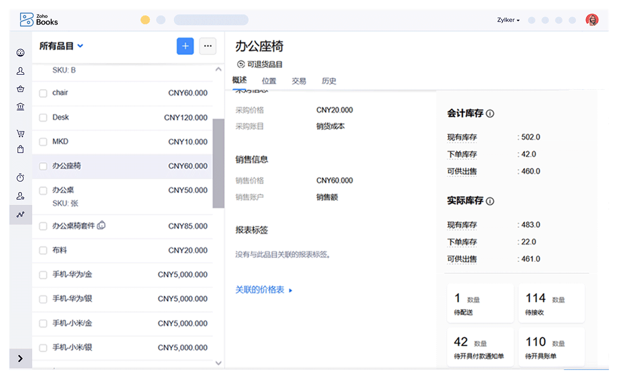Check the box next to 布料
Screen dimensions: 618x379
click(x=43, y=250)
